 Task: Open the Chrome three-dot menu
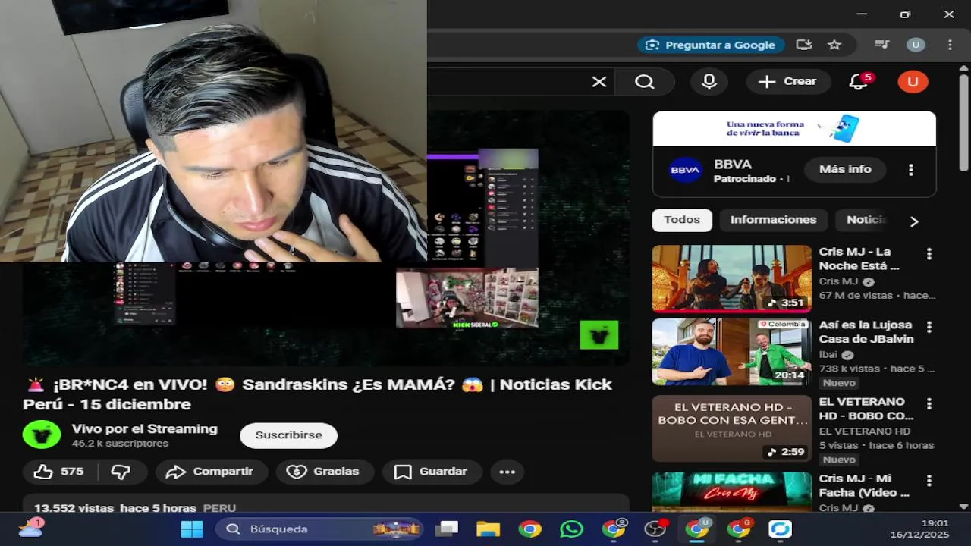[x=950, y=45]
